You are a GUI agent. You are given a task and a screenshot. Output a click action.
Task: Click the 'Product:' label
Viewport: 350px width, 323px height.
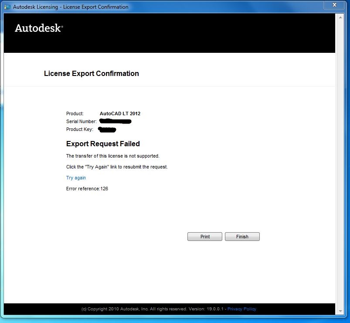[x=75, y=113]
